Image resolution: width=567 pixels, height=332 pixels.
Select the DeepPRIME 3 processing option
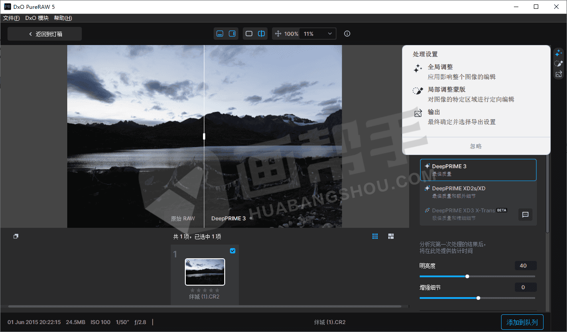[478, 170]
